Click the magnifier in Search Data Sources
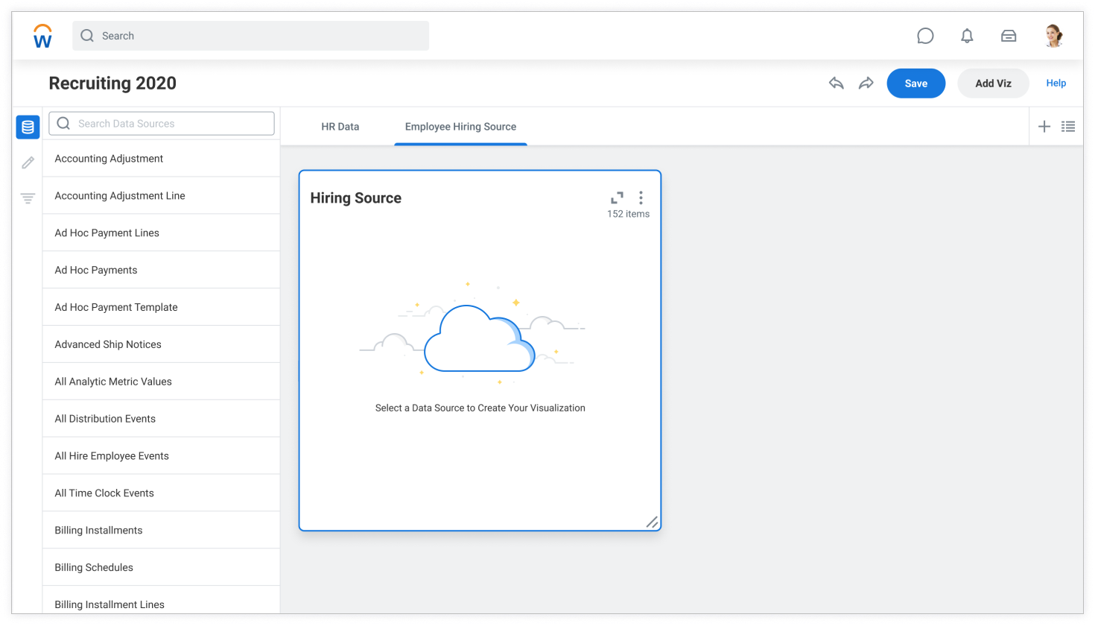Image resolution: width=1095 pixels, height=626 pixels. 63,124
